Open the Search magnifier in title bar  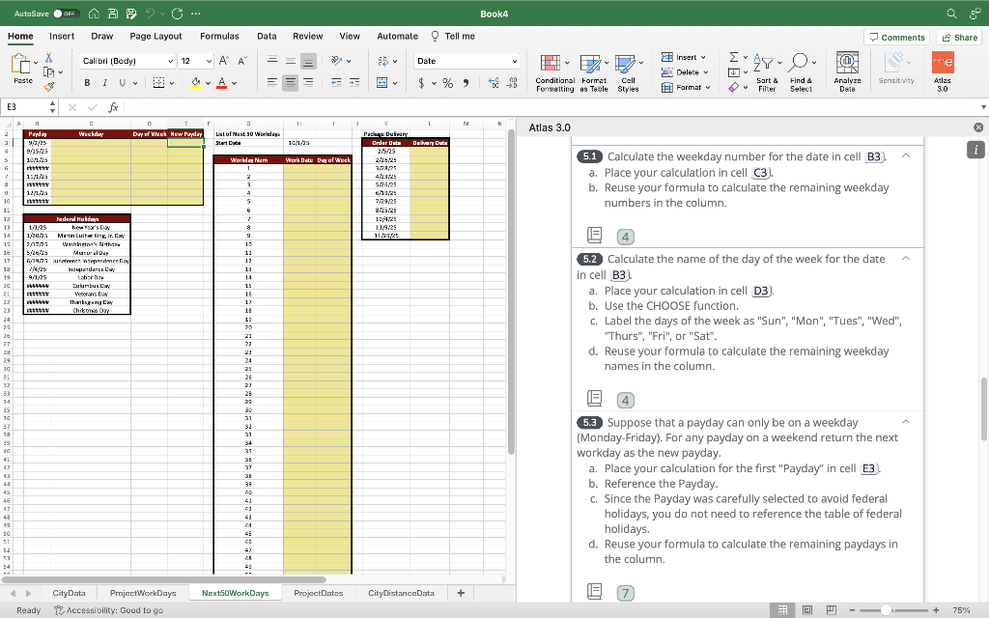pyautogui.click(x=951, y=14)
